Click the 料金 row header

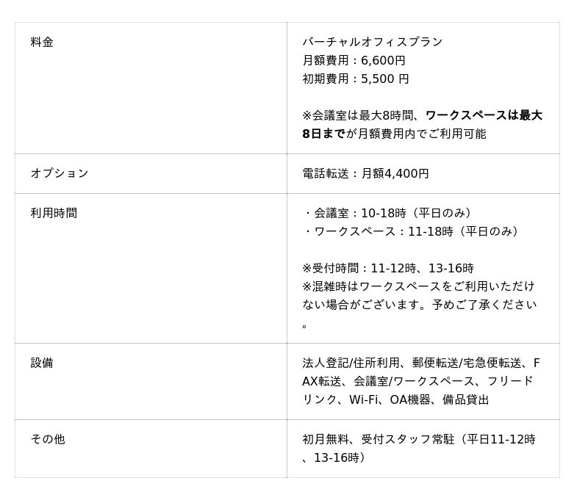(x=42, y=43)
